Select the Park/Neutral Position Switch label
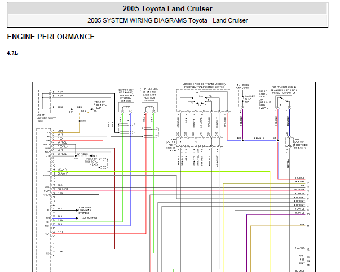The height and width of the screenshot is (272, 340). pos(204,86)
